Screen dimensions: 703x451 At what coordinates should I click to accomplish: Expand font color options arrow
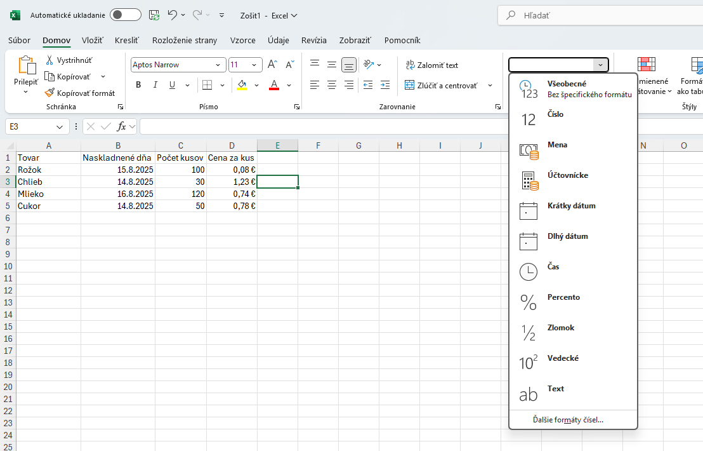289,85
